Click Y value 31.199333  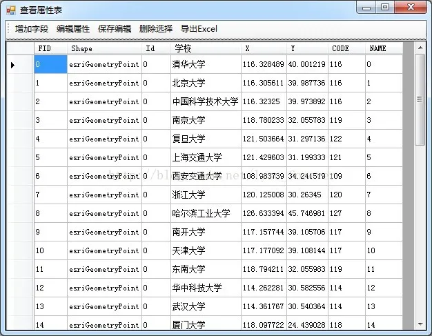click(307, 157)
